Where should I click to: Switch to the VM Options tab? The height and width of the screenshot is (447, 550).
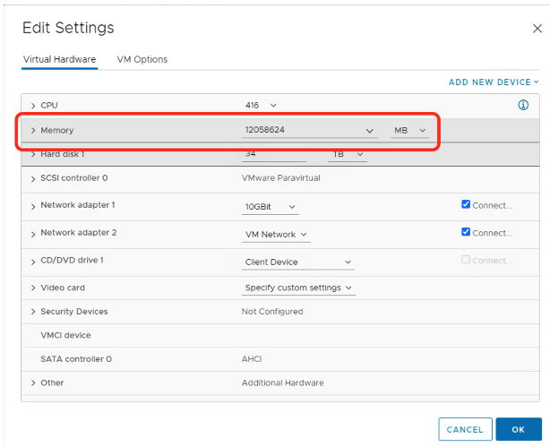point(142,59)
